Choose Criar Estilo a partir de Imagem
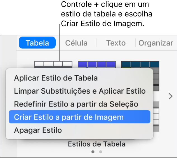 pyautogui.click(x=69, y=117)
